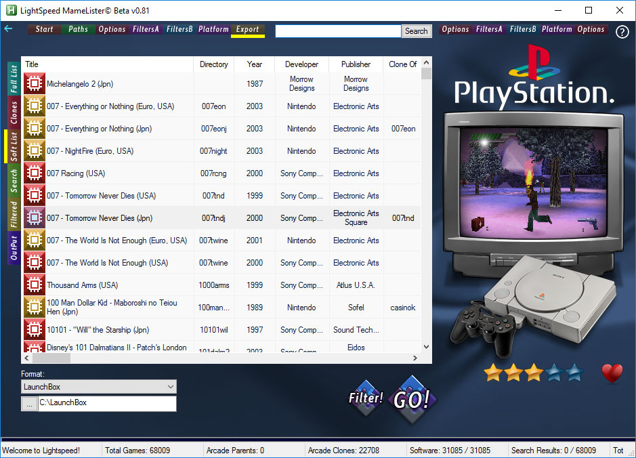Click the vertical scrollbar up arrow

pos(426,62)
